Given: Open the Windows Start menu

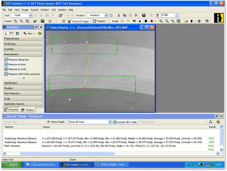Looking at the screenshot, I should 11,165.
